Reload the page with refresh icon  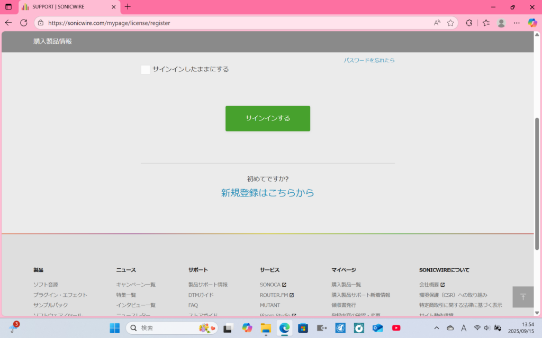click(x=24, y=23)
